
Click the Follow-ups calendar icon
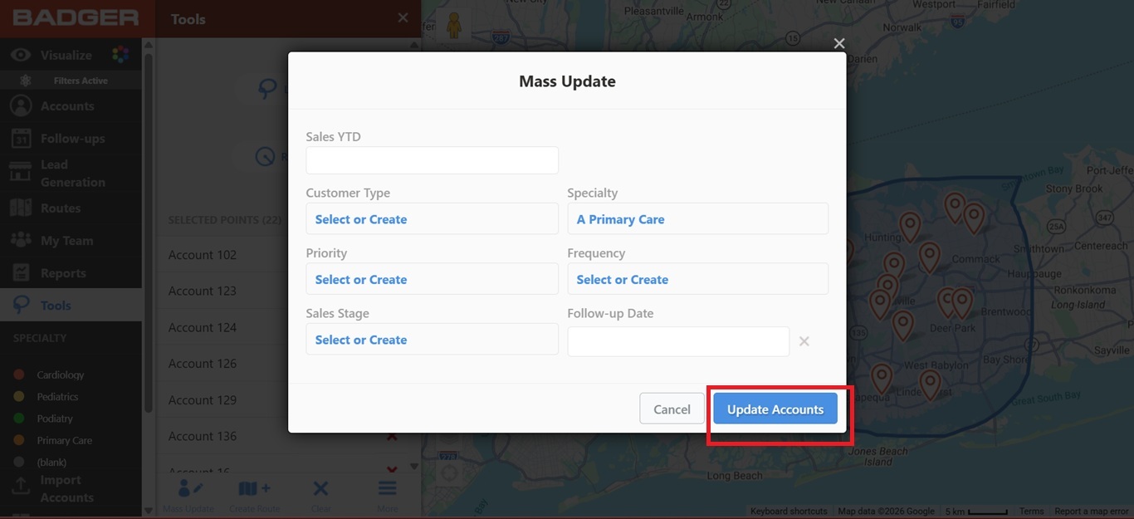[x=21, y=139]
